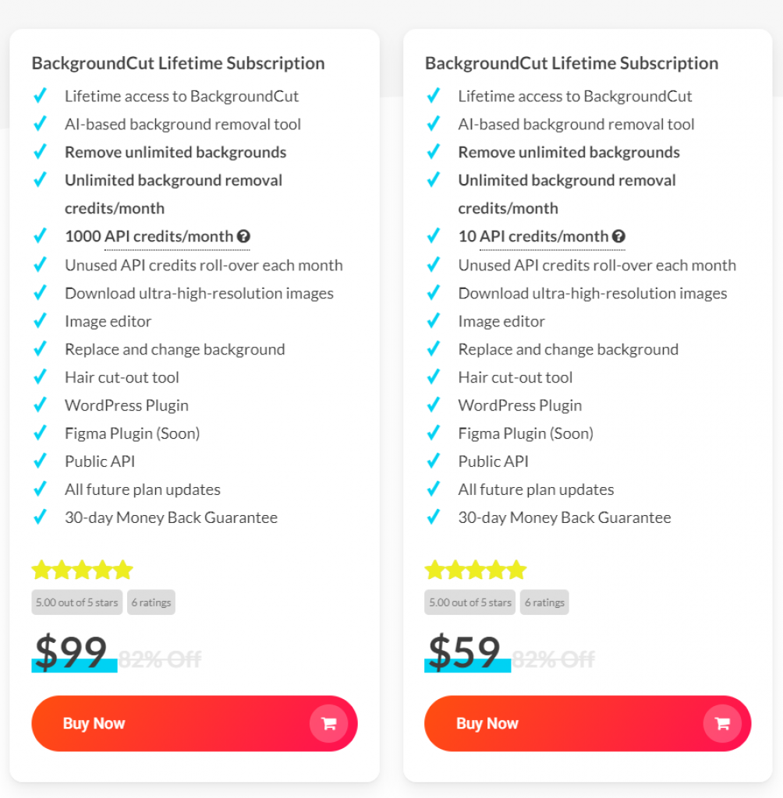This screenshot has width=783, height=798.
Task: Click the checkmark next to WordPress Plugin in the $59 plan
Action: click(x=433, y=404)
